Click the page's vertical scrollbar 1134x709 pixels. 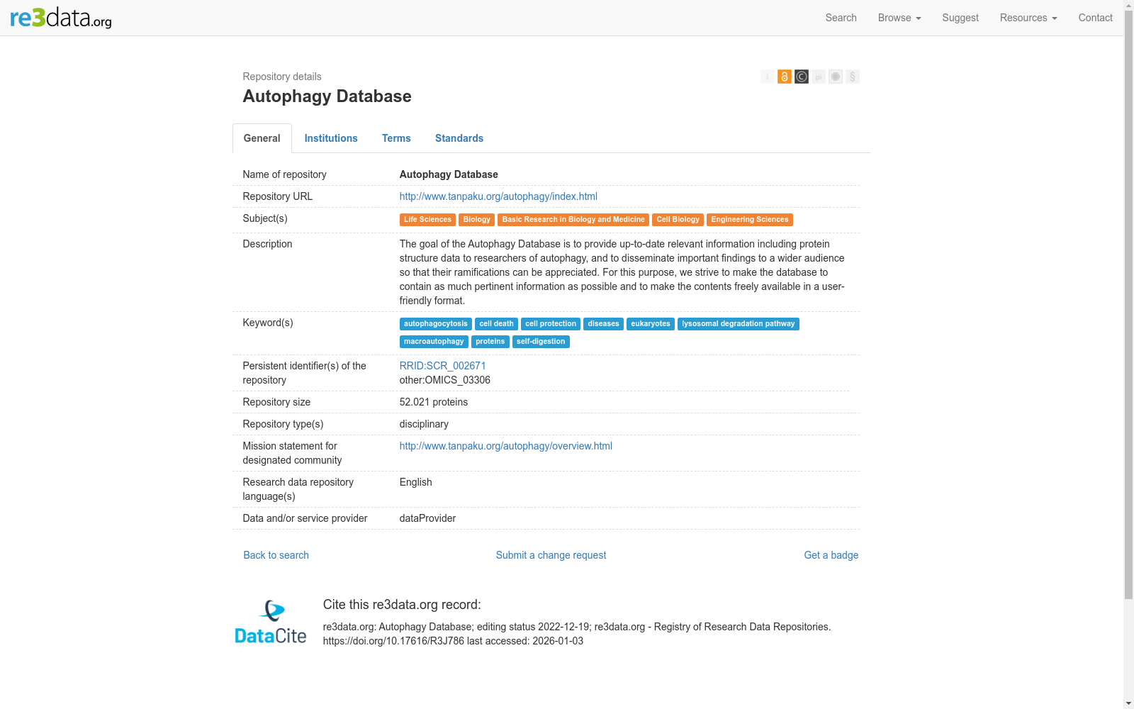[1128, 319]
